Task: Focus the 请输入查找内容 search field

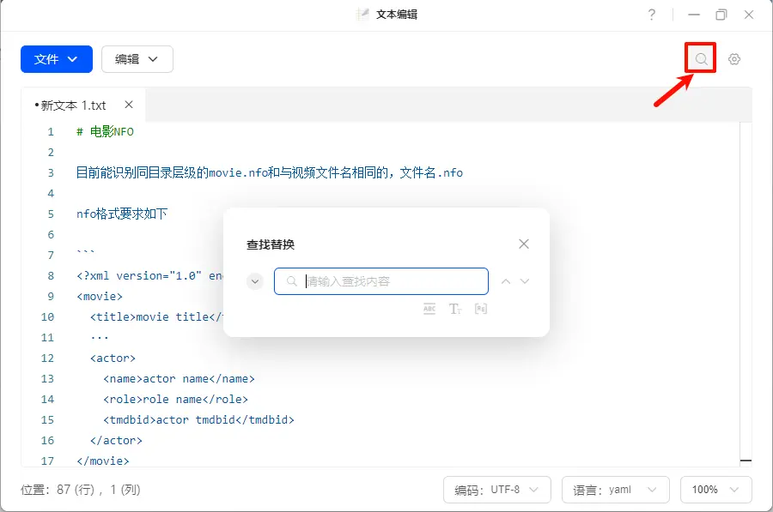Action: point(381,281)
